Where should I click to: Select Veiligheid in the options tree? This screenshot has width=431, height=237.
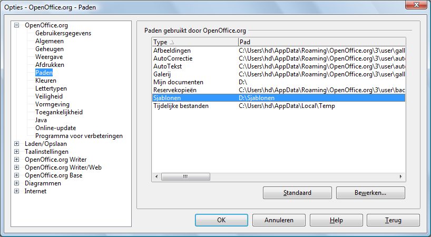(x=49, y=96)
